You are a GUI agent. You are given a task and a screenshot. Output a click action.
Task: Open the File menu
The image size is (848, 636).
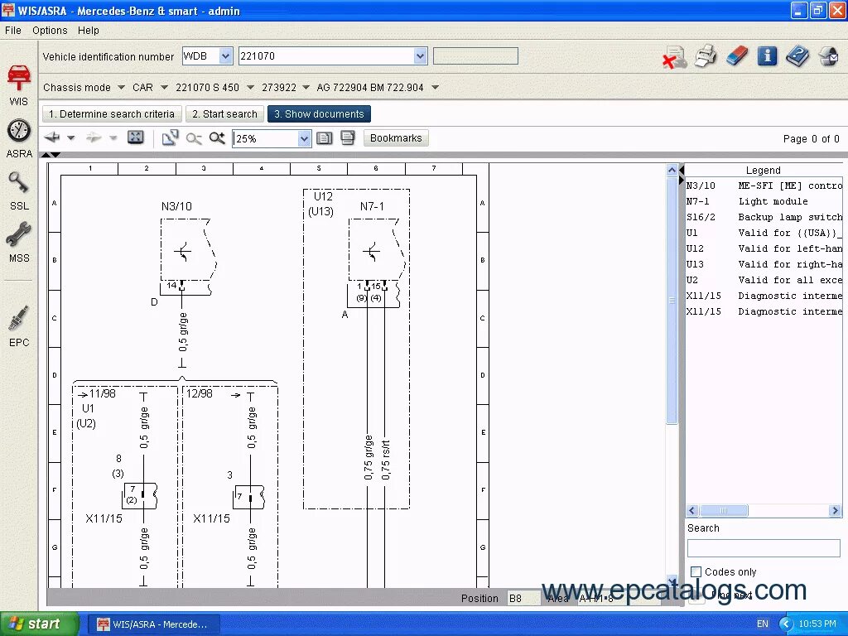pos(13,31)
